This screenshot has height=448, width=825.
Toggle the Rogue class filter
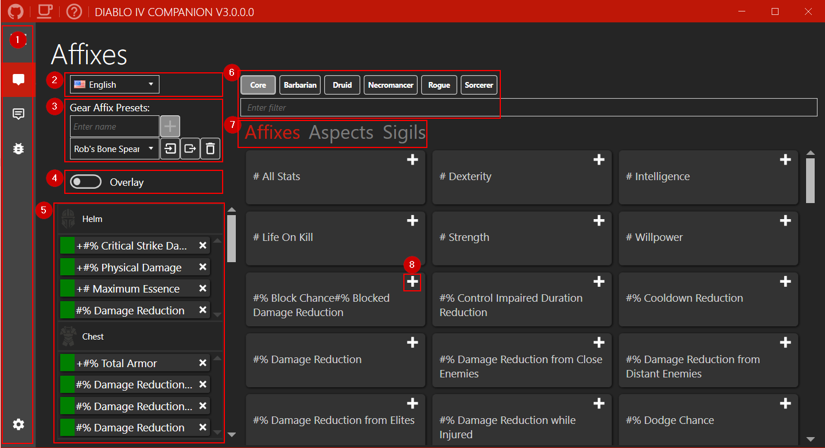pyautogui.click(x=439, y=85)
